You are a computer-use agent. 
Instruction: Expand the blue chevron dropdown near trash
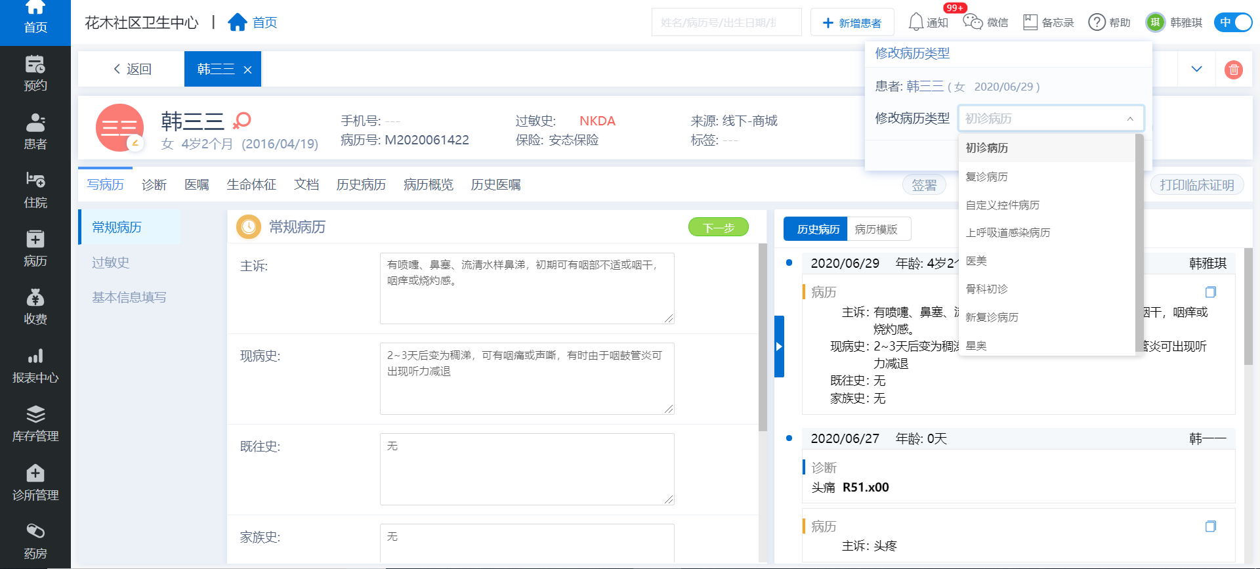tap(1197, 69)
